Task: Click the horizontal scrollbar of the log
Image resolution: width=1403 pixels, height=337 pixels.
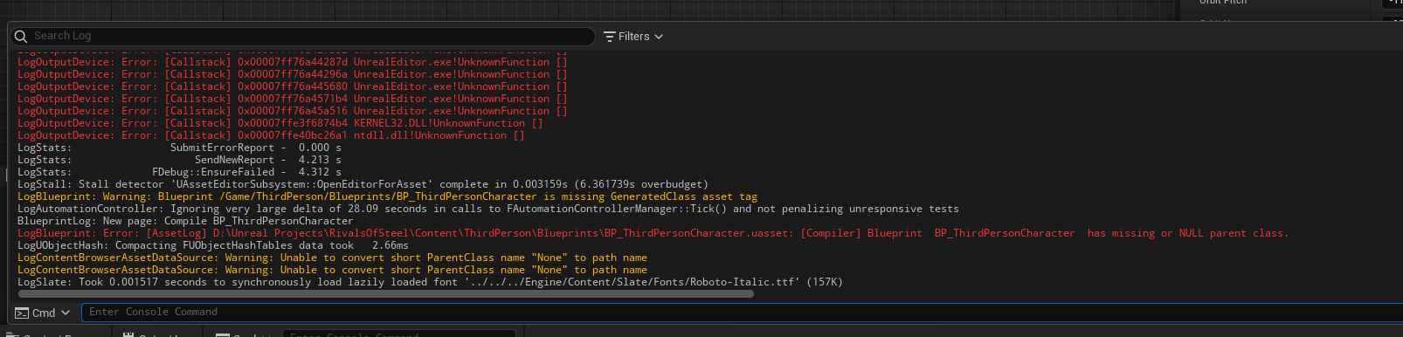Action: pos(385,294)
